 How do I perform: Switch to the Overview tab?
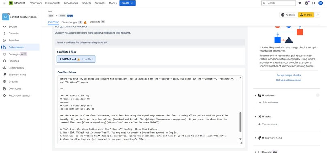pyautogui.click(x=53, y=22)
